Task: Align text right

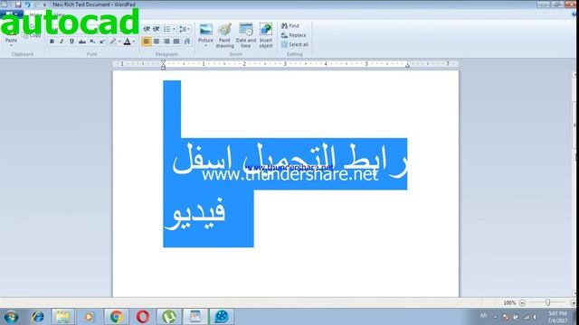Action: [x=166, y=42]
